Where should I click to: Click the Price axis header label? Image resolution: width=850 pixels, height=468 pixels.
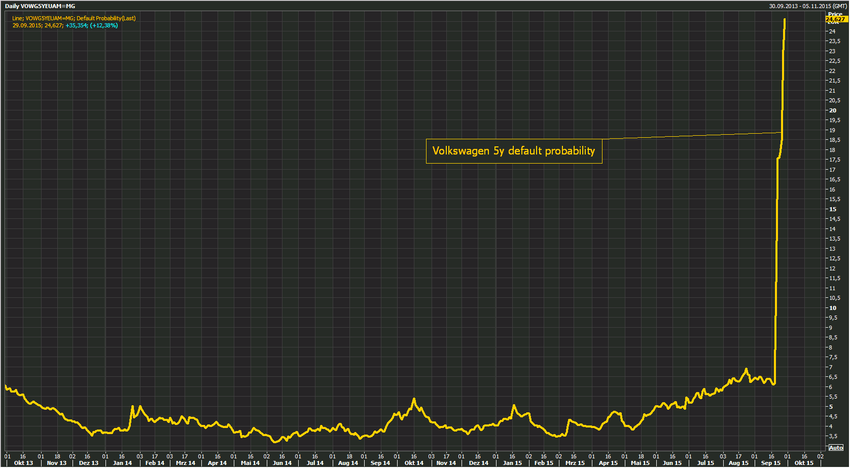pyautogui.click(x=835, y=14)
